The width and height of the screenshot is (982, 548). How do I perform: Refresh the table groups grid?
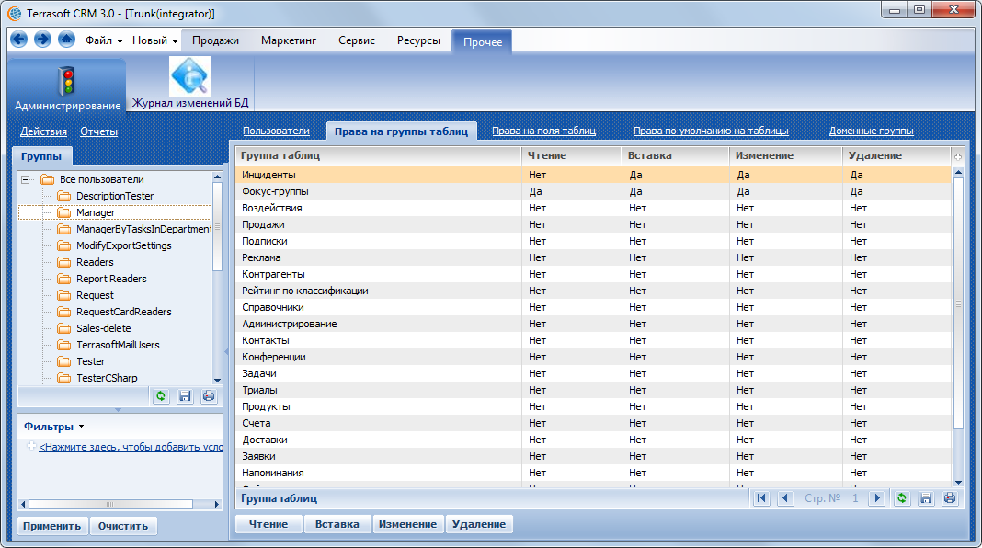click(x=902, y=498)
